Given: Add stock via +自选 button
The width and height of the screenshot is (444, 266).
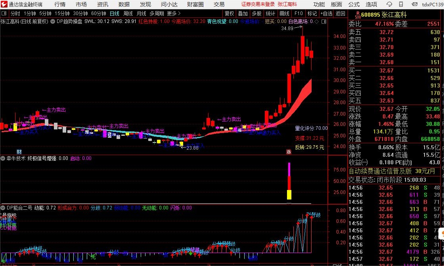Looking at the screenshot, I should coord(327,13).
